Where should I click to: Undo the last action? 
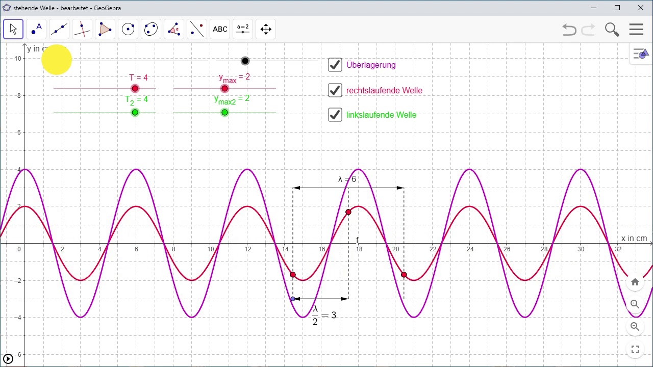coord(569,30)
